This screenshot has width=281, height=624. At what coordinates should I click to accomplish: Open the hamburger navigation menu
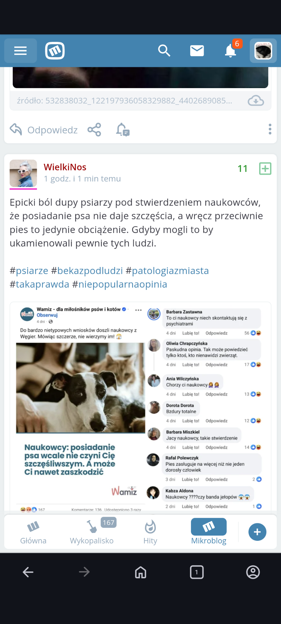coord(20,51)
